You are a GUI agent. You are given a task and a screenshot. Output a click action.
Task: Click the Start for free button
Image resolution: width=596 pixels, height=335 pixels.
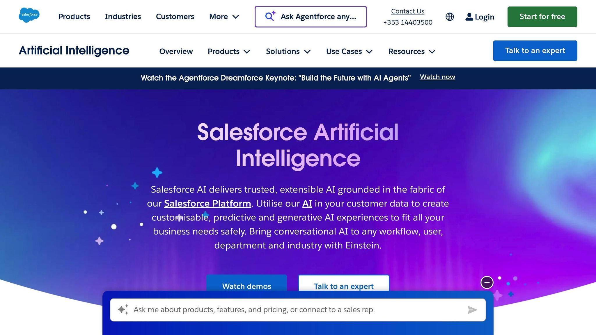(x=542, y=17)
